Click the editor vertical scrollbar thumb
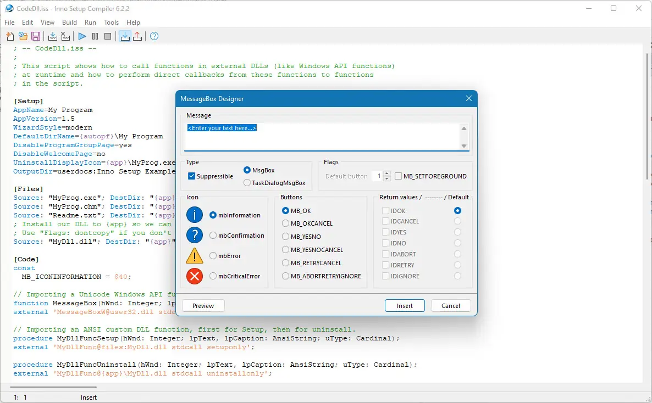 pyautogui.click(x=647, y=115)
